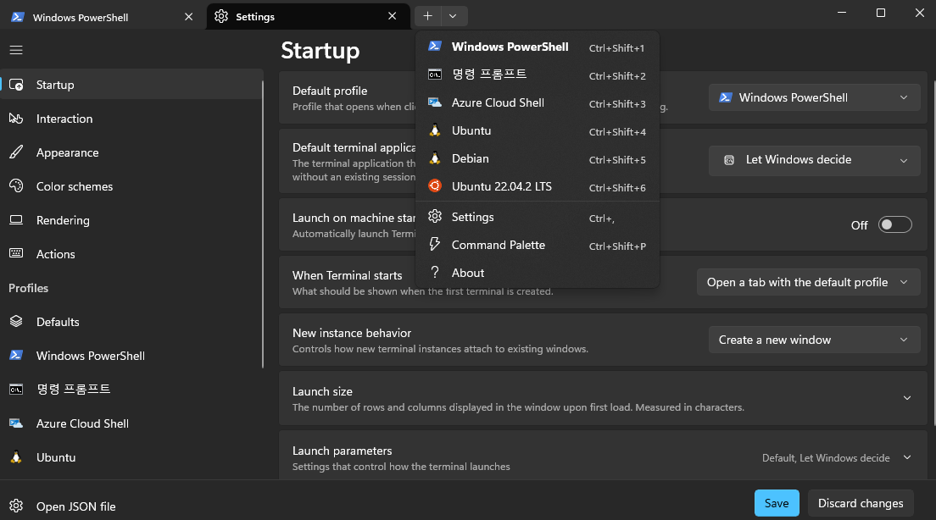Viewport: 936px width, 520px height.
Task: Click the Color schemes palette icon
Action: [16, 186]
